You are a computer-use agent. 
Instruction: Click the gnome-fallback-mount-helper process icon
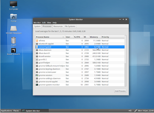pos(37,66)
